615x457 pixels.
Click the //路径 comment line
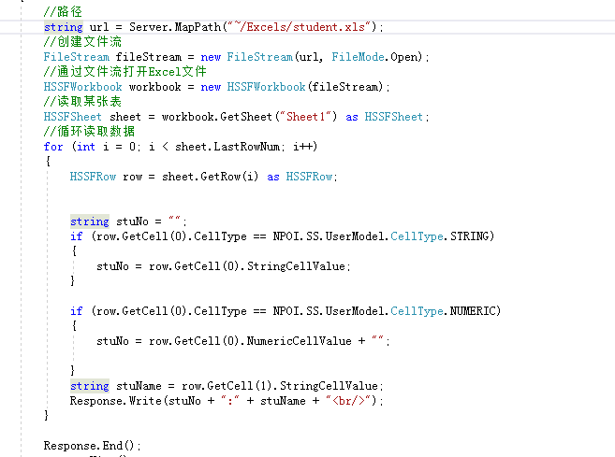click(x=63, y=12)
